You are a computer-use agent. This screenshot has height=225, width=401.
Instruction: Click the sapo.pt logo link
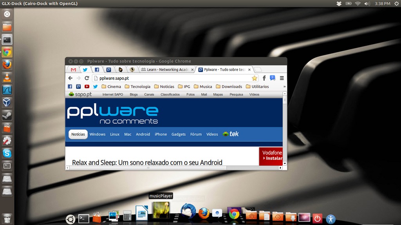(x=80, y=94)
